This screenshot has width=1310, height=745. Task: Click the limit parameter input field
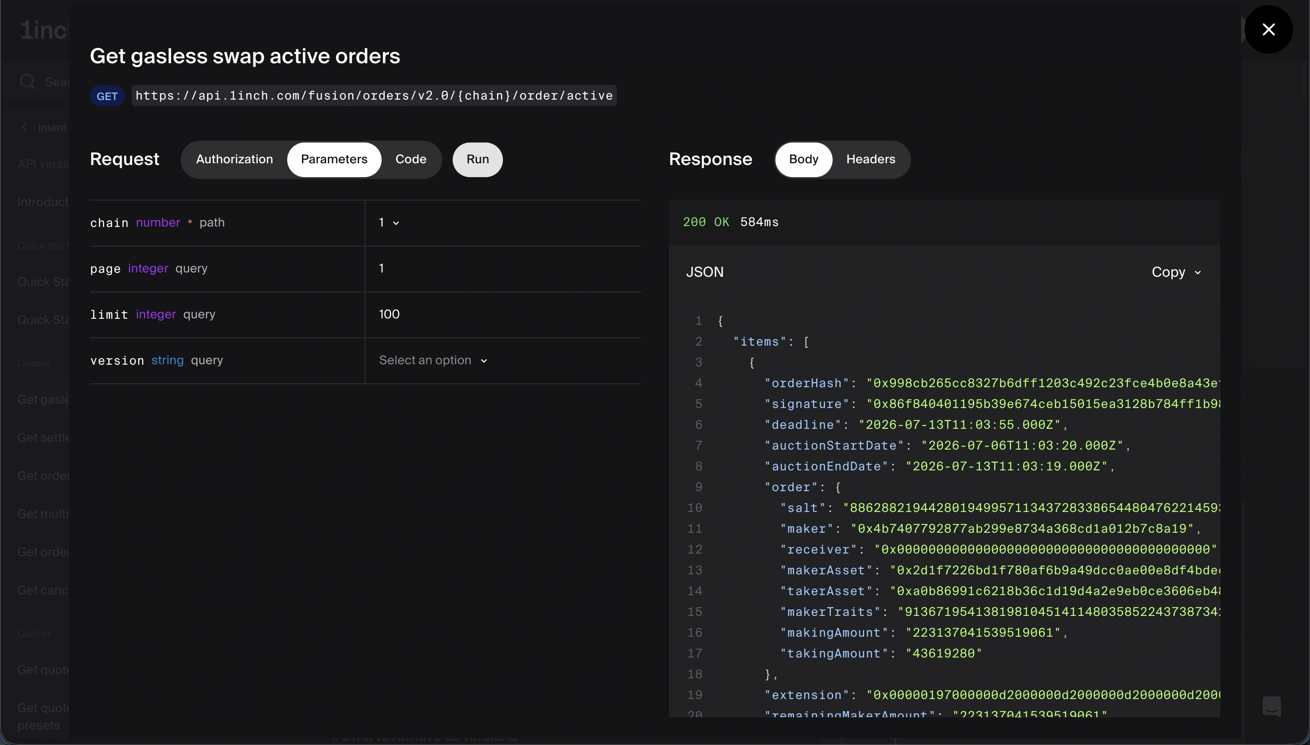pyautogui.click(x=503, y=315)
